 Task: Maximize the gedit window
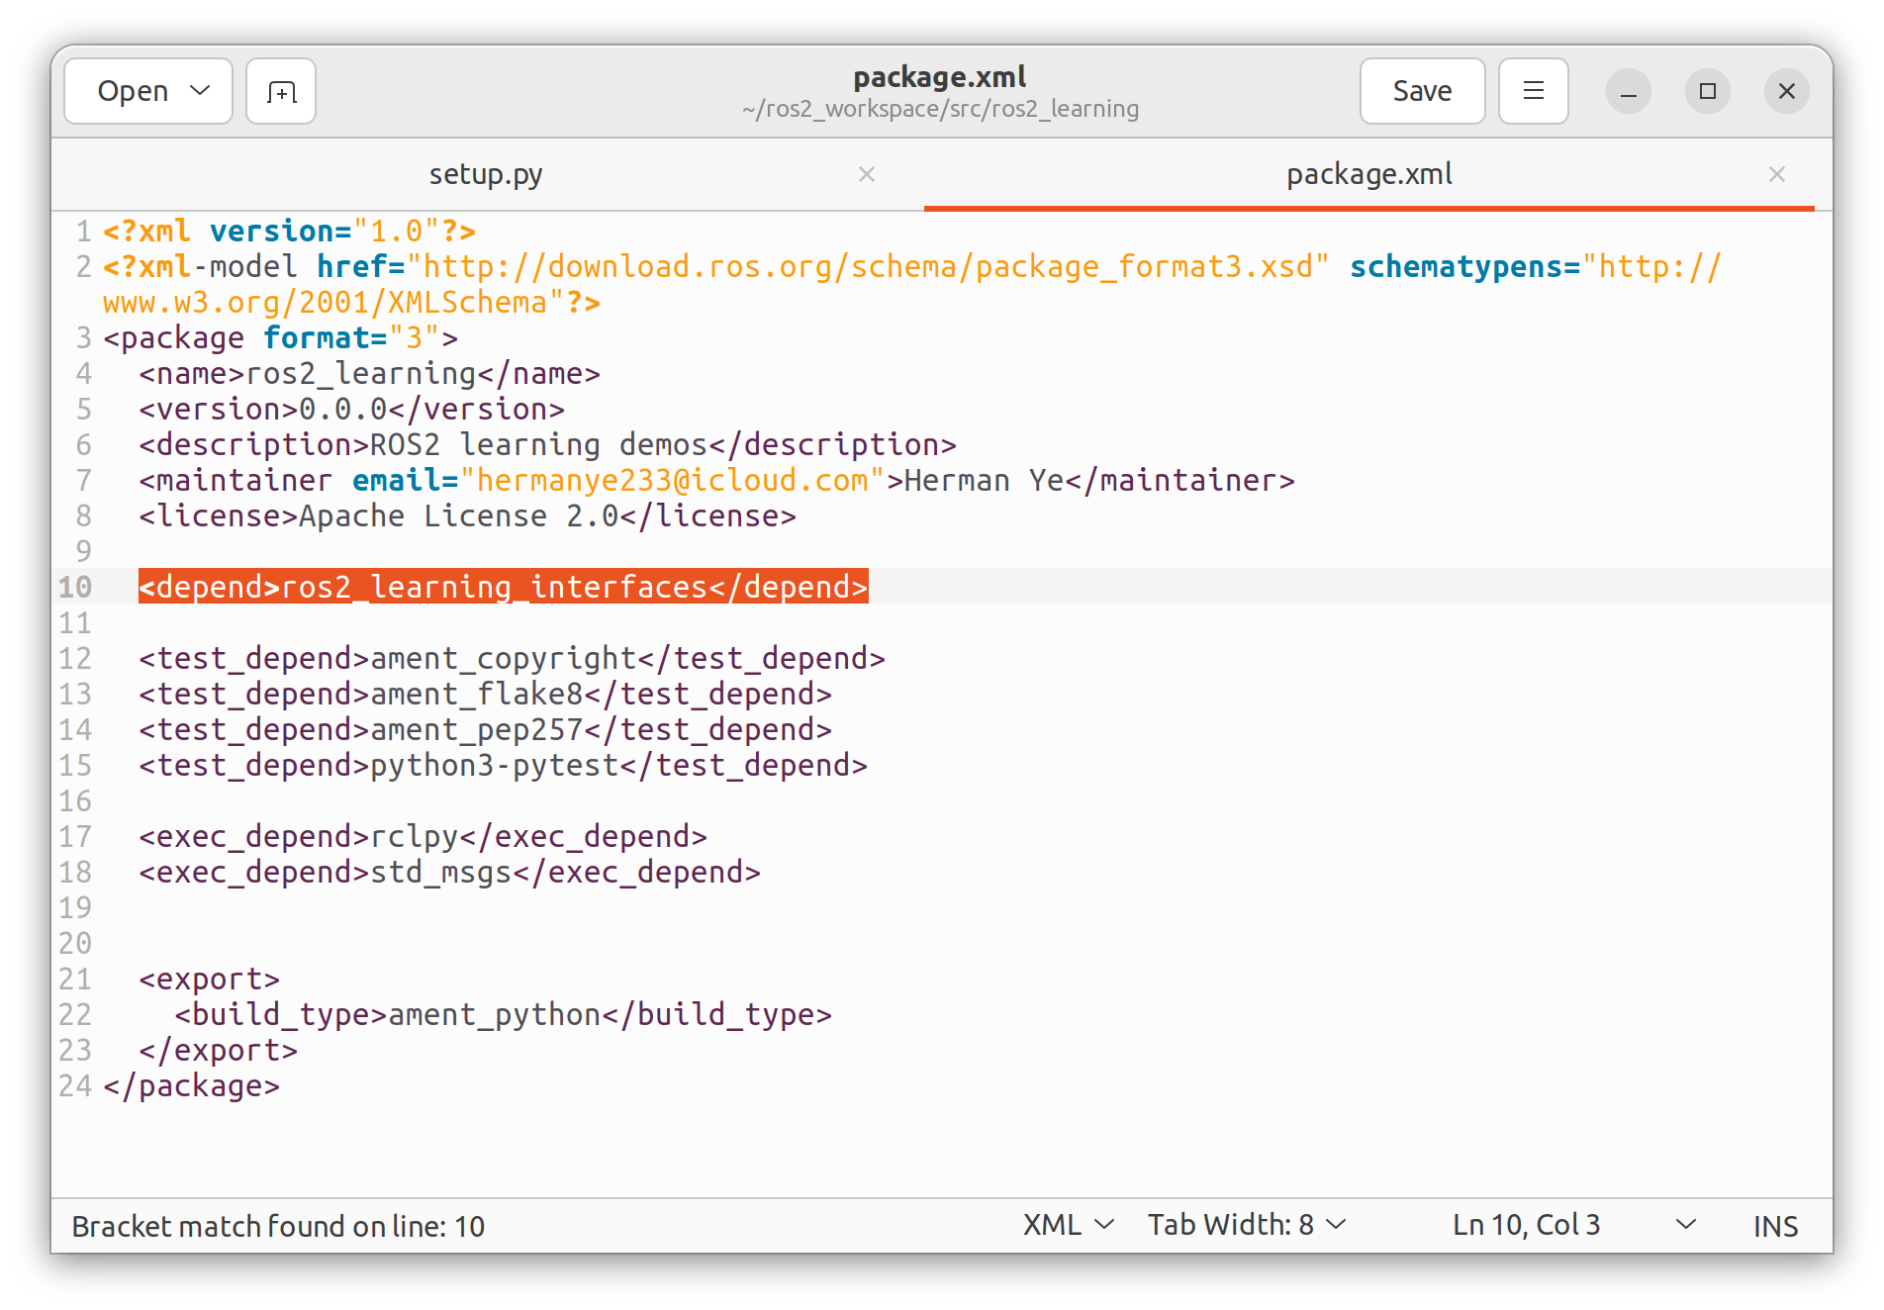pos(1707,91)
